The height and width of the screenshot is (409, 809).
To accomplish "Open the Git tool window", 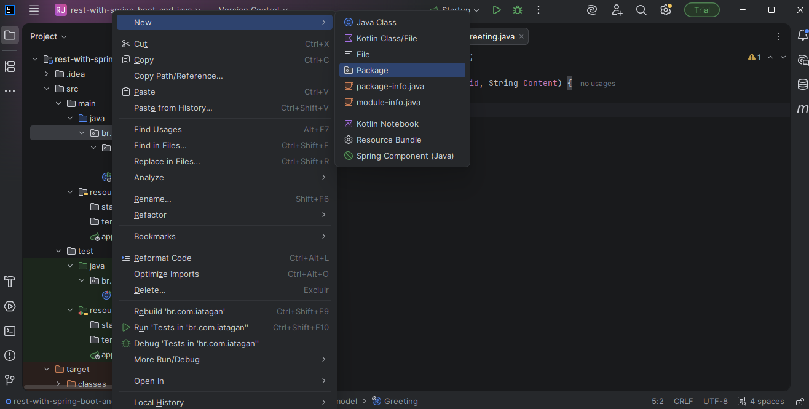I will click(10, 380).
